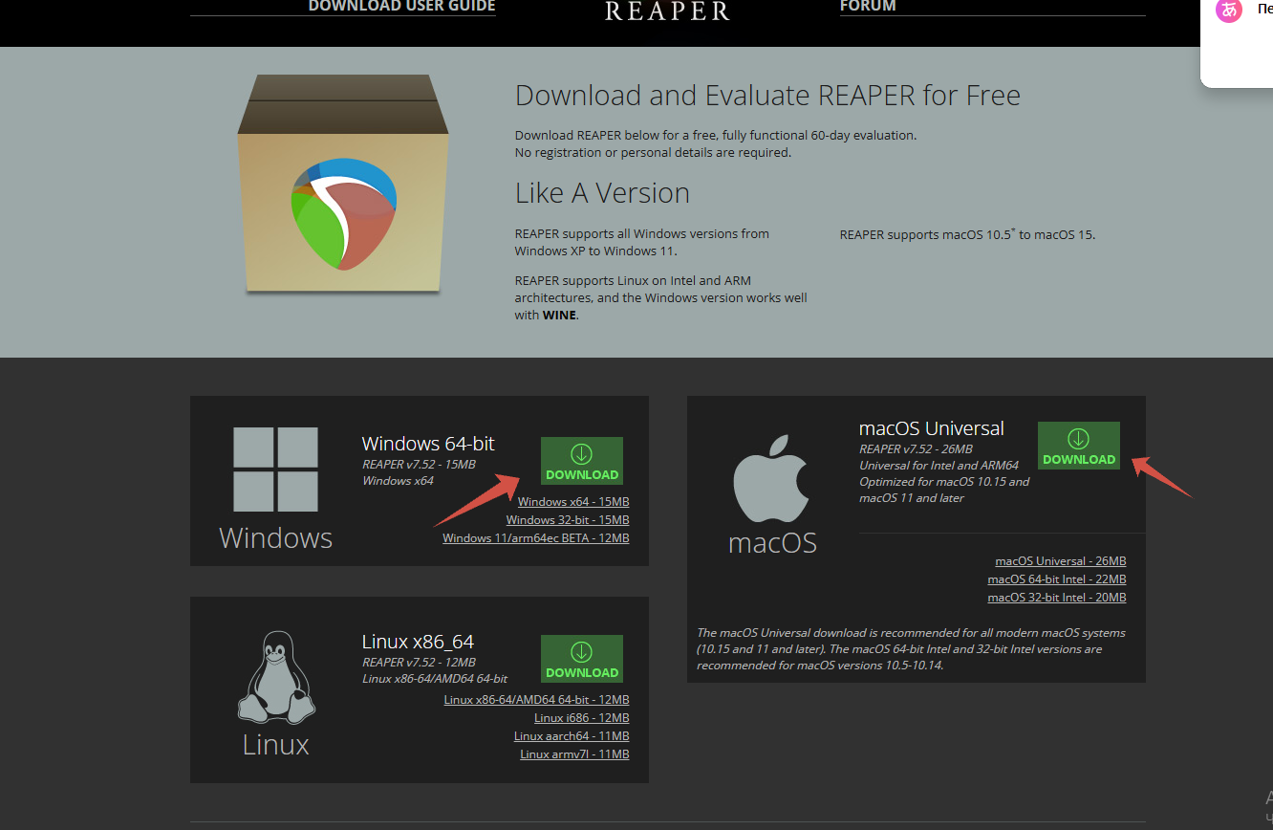Open the macOS 64-bit Intel - 22MB link
Image resolution: width=1273 pixels, height=830 pixels.
[1057, 579]
